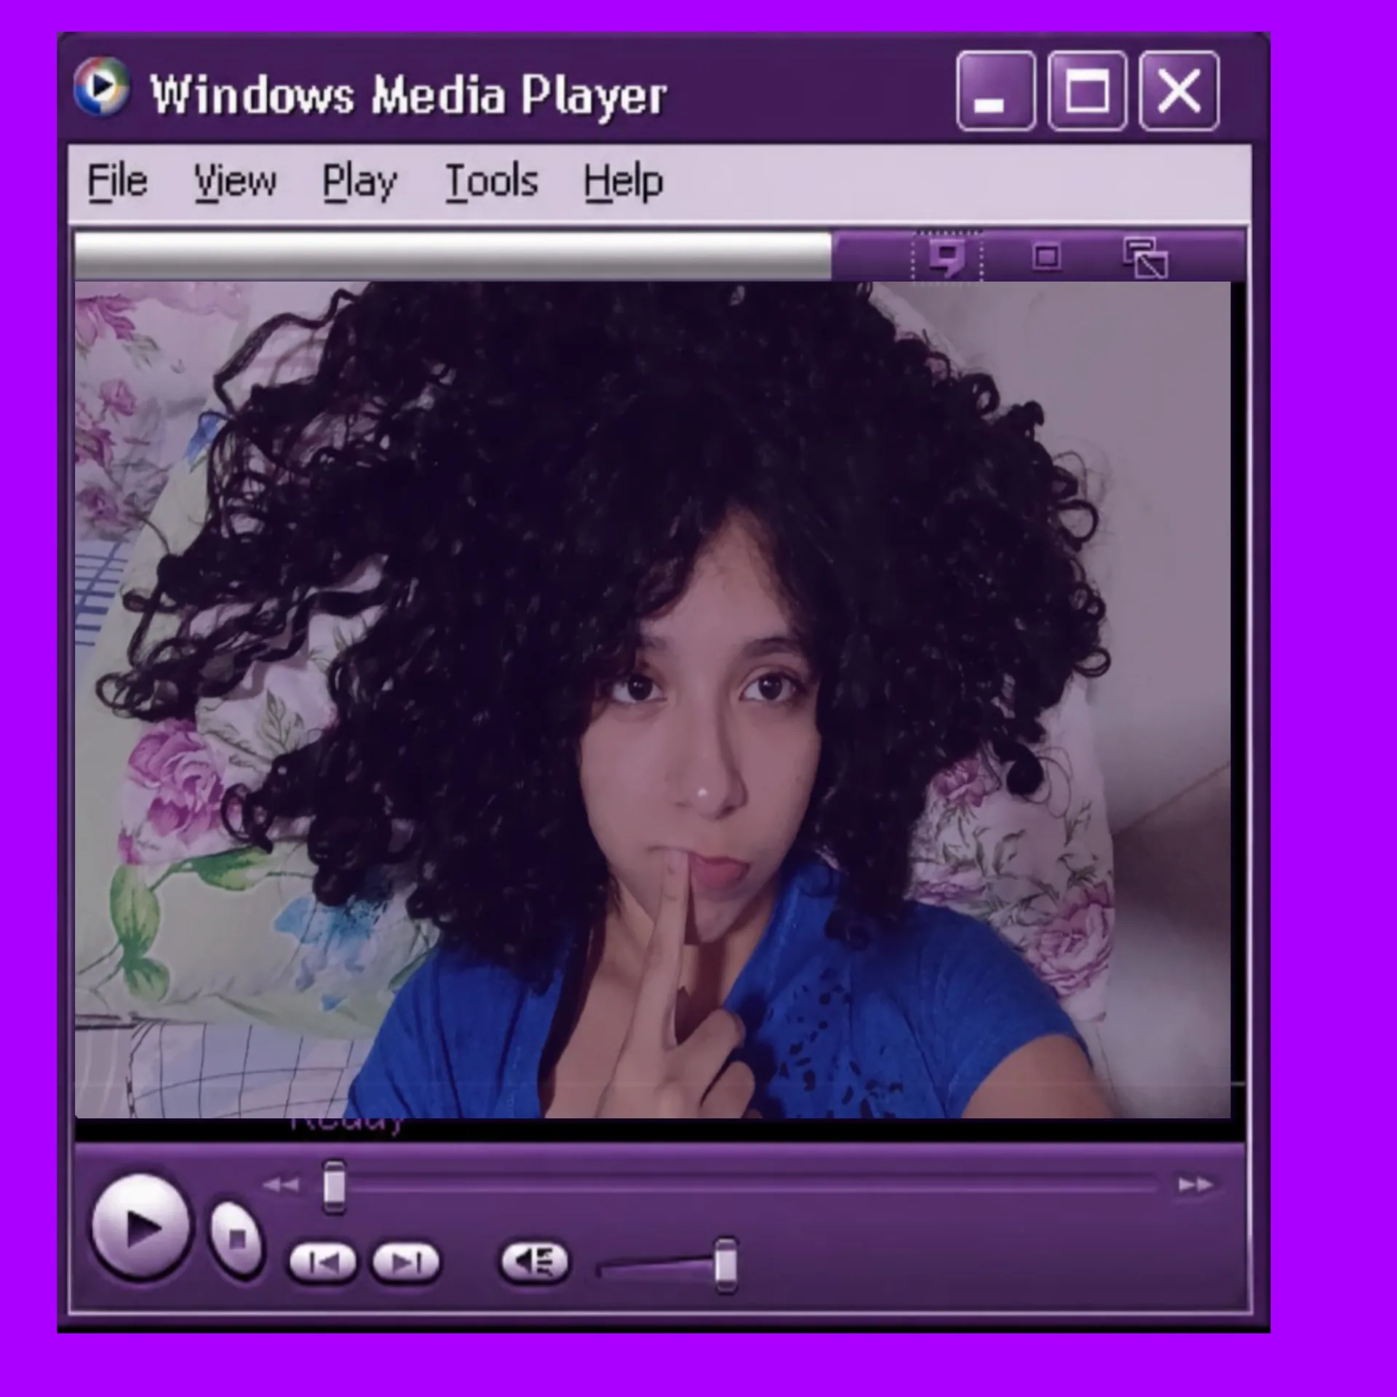The height and width of the screenshot is (1397, 1397).
Task: Skip to the previous track
Action: point(322,1262)
